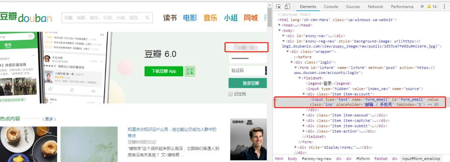Expand the item-captcha div node
Viewport: 450px width, 162px height.
tap(304, 120)
